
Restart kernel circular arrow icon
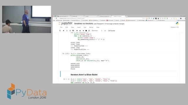coord(89,31)
